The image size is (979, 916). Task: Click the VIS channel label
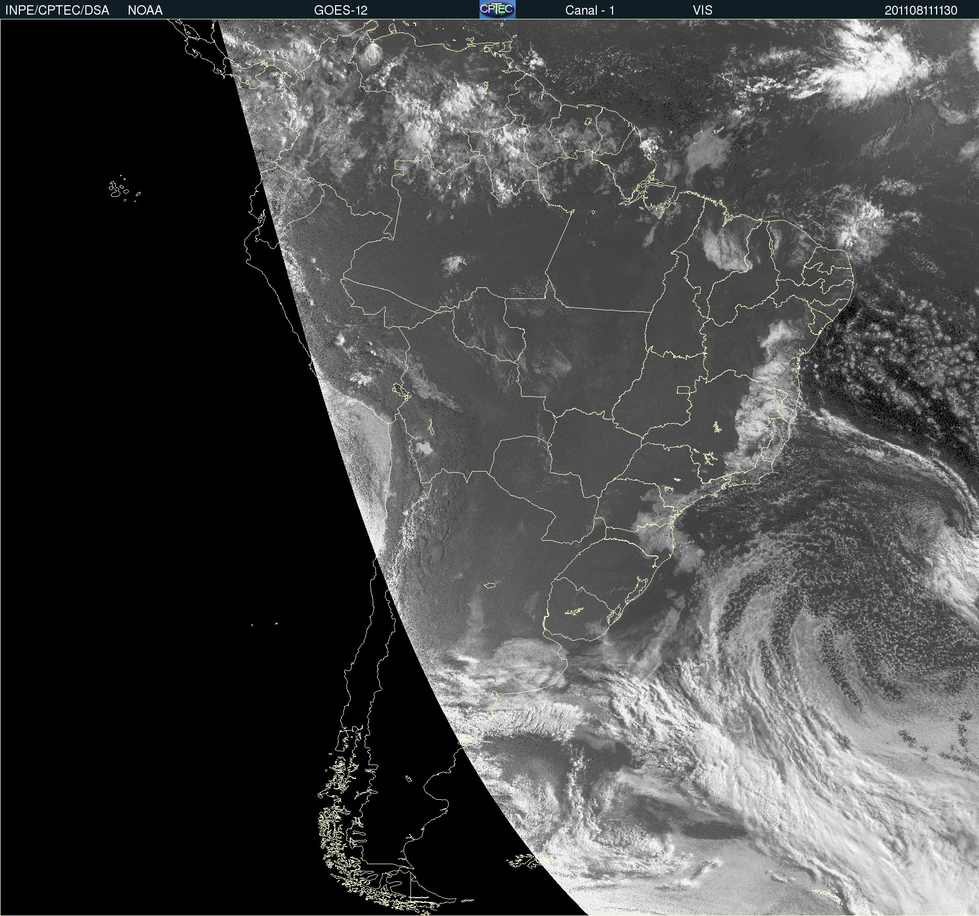coord(703,10)
